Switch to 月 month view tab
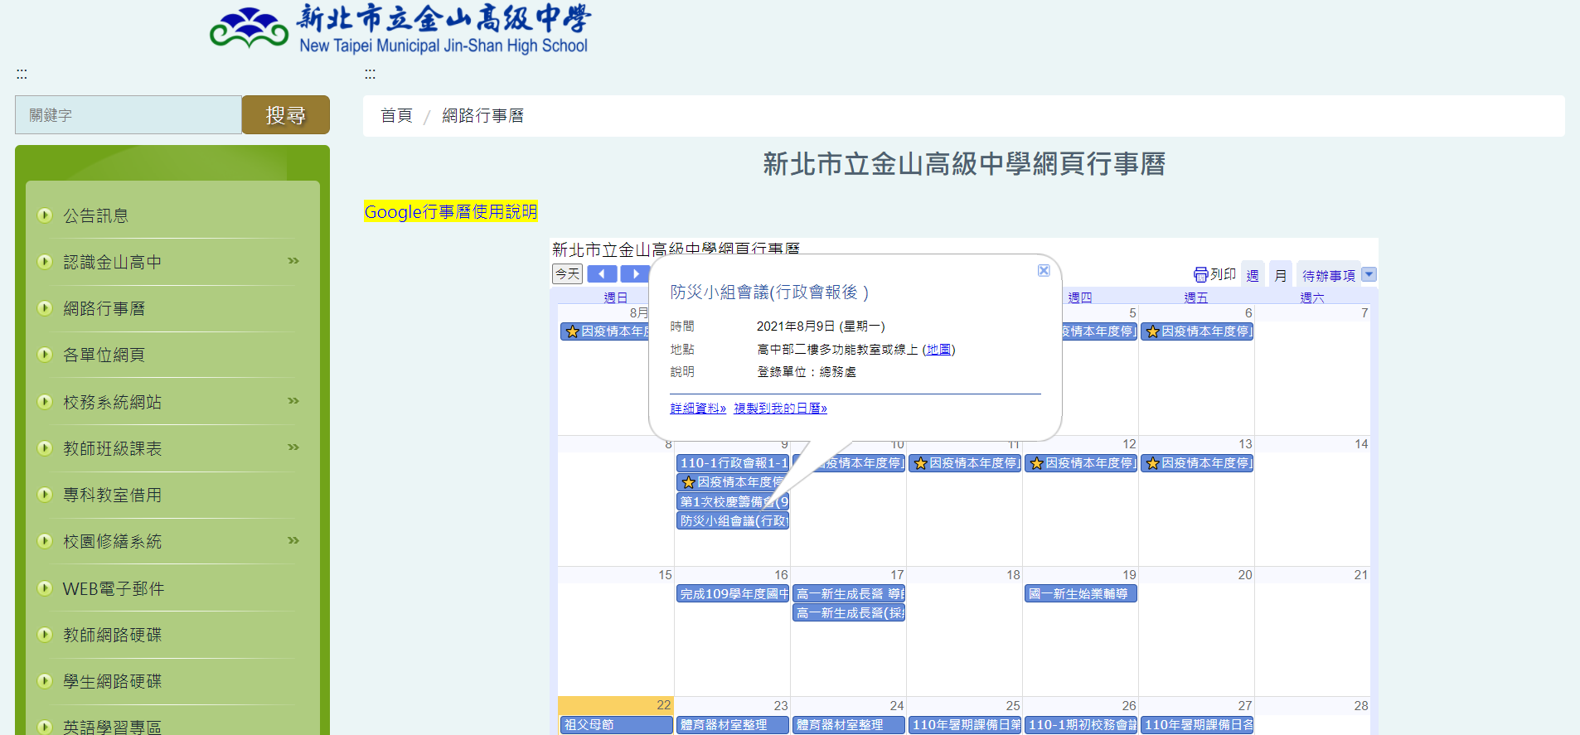This screenshot has width=1580, height=735. [1281, 275]
